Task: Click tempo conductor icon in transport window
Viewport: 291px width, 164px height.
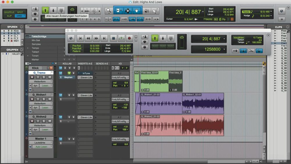Action: coord(259,51)
